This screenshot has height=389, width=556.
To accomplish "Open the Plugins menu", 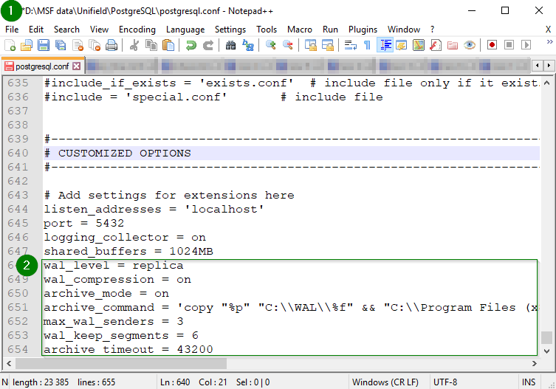I will pyautogui.click(x=363, y=30).
